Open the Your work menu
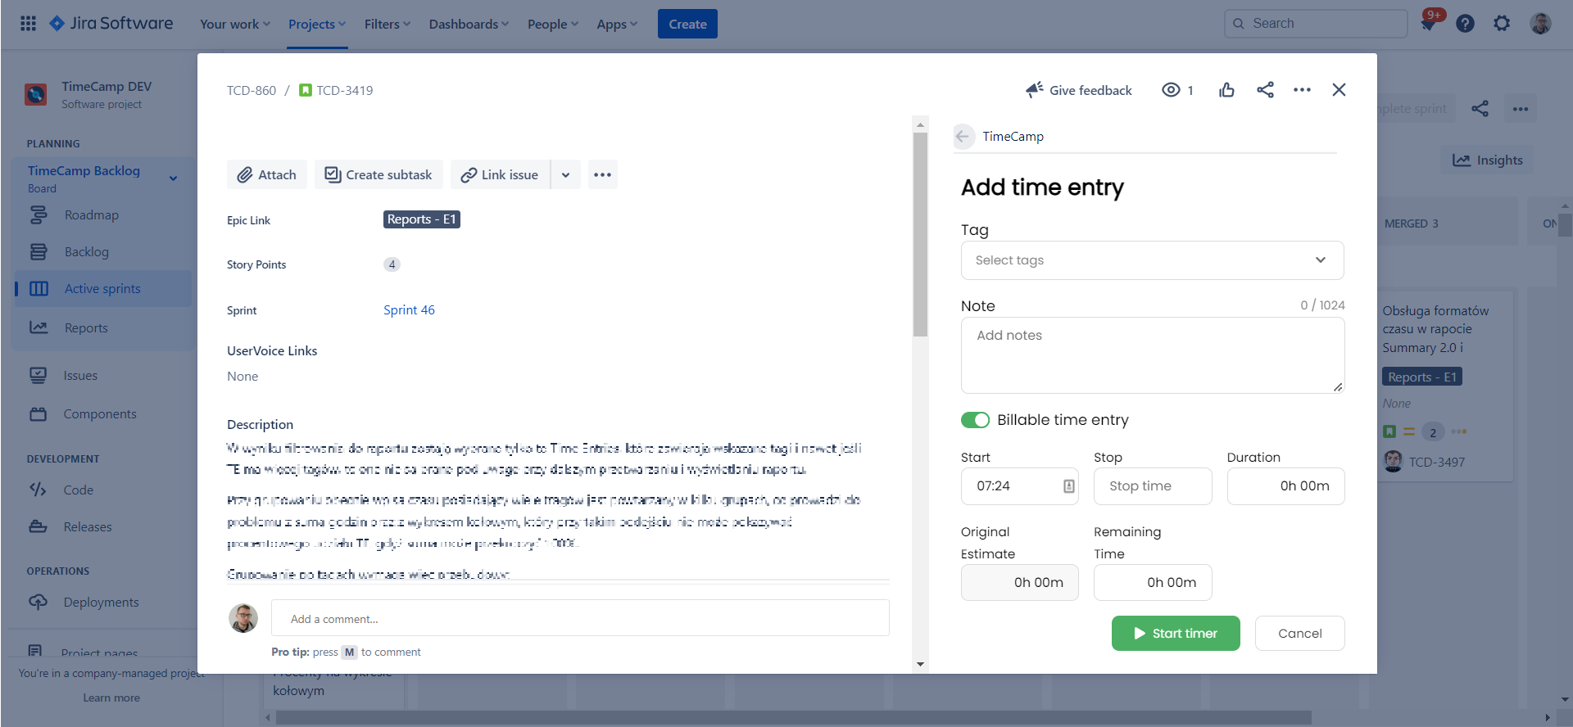 point(235,24)
